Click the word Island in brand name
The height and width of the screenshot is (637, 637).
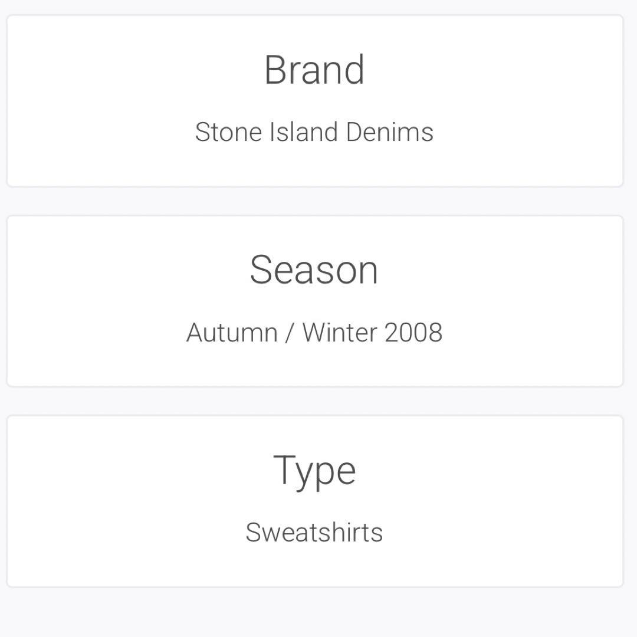[304, 132]
